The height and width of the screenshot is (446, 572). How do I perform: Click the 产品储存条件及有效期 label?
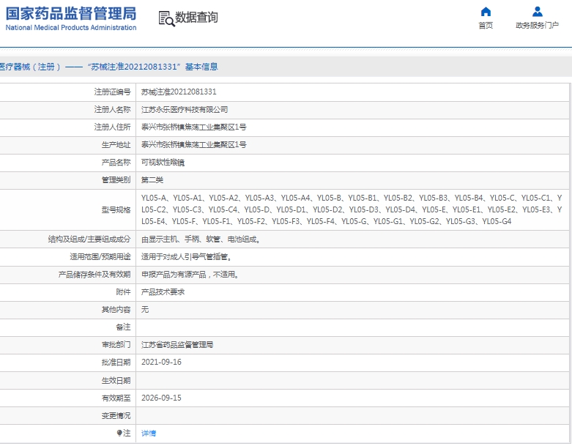[x=94, y=274]
